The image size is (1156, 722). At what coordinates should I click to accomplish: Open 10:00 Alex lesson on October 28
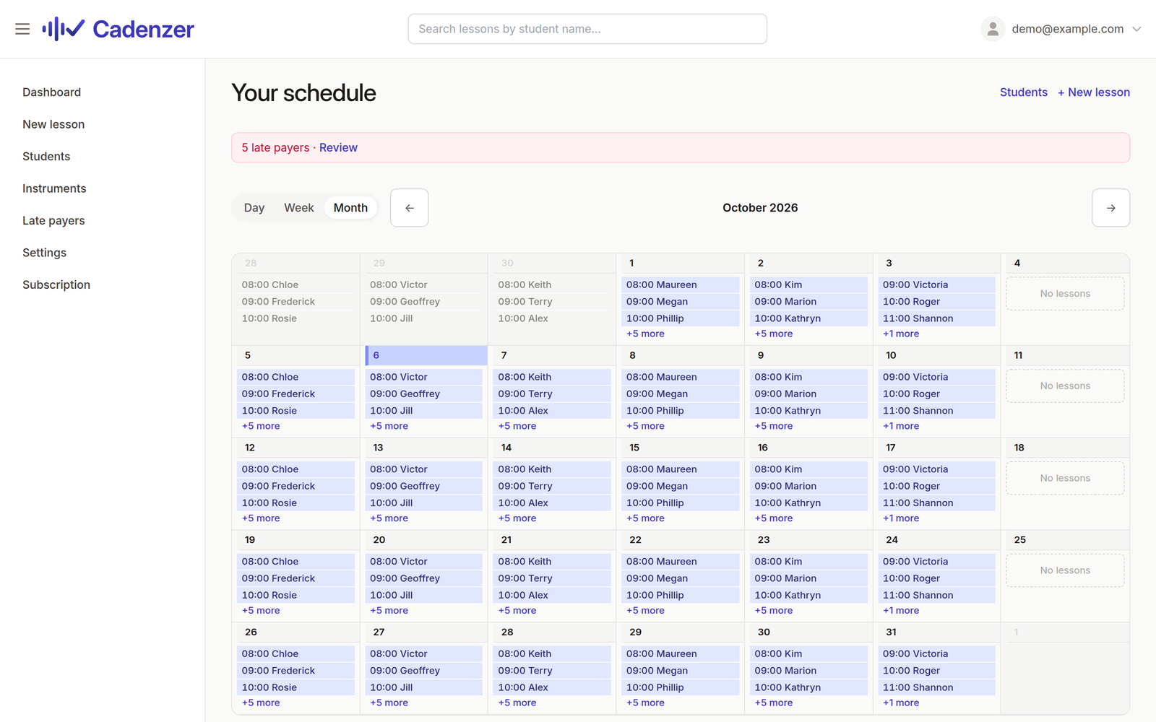pyautogui.click(x=552, y=688)
